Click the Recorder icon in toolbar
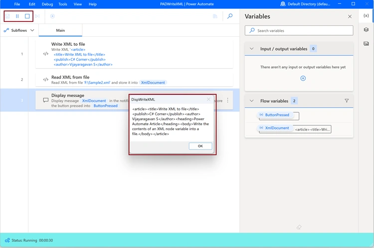The height and width of the screenshot is (248, 374). [x=52, y=16]
